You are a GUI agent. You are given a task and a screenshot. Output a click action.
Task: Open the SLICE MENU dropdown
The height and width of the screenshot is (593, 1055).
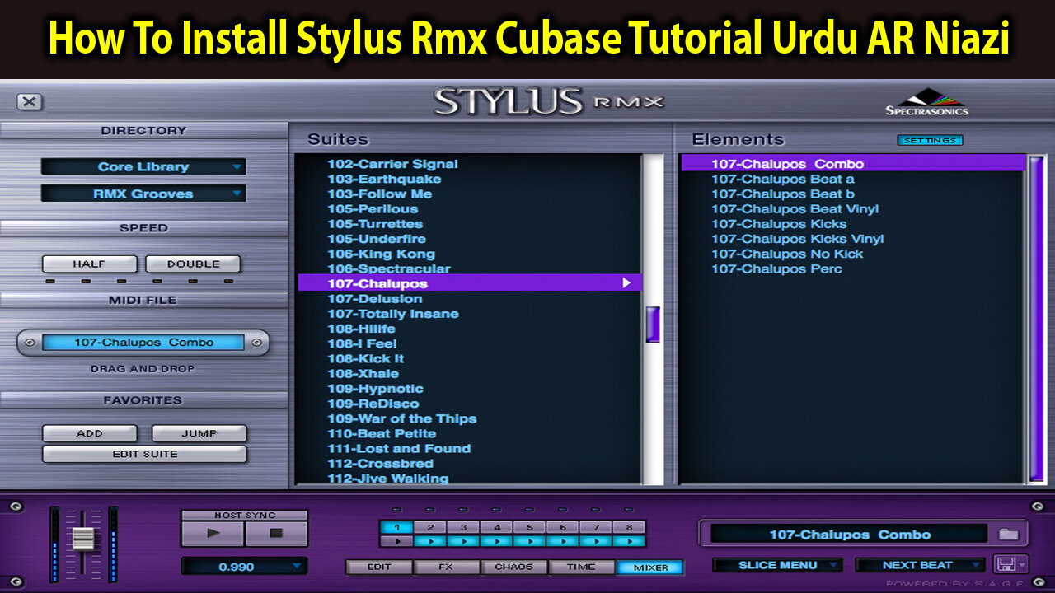[x=777, y=565]
